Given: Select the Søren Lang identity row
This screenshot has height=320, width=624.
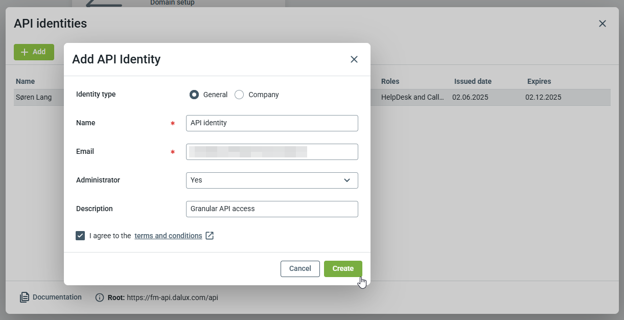Looking at the screenshot, I should point(34,97).
